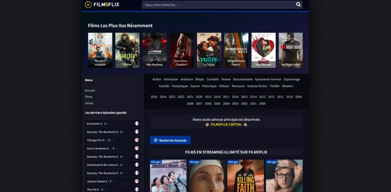Click the flag icon beside Sentenced to Be a Hero
391x192 pixels.
(x=137, y=165)
